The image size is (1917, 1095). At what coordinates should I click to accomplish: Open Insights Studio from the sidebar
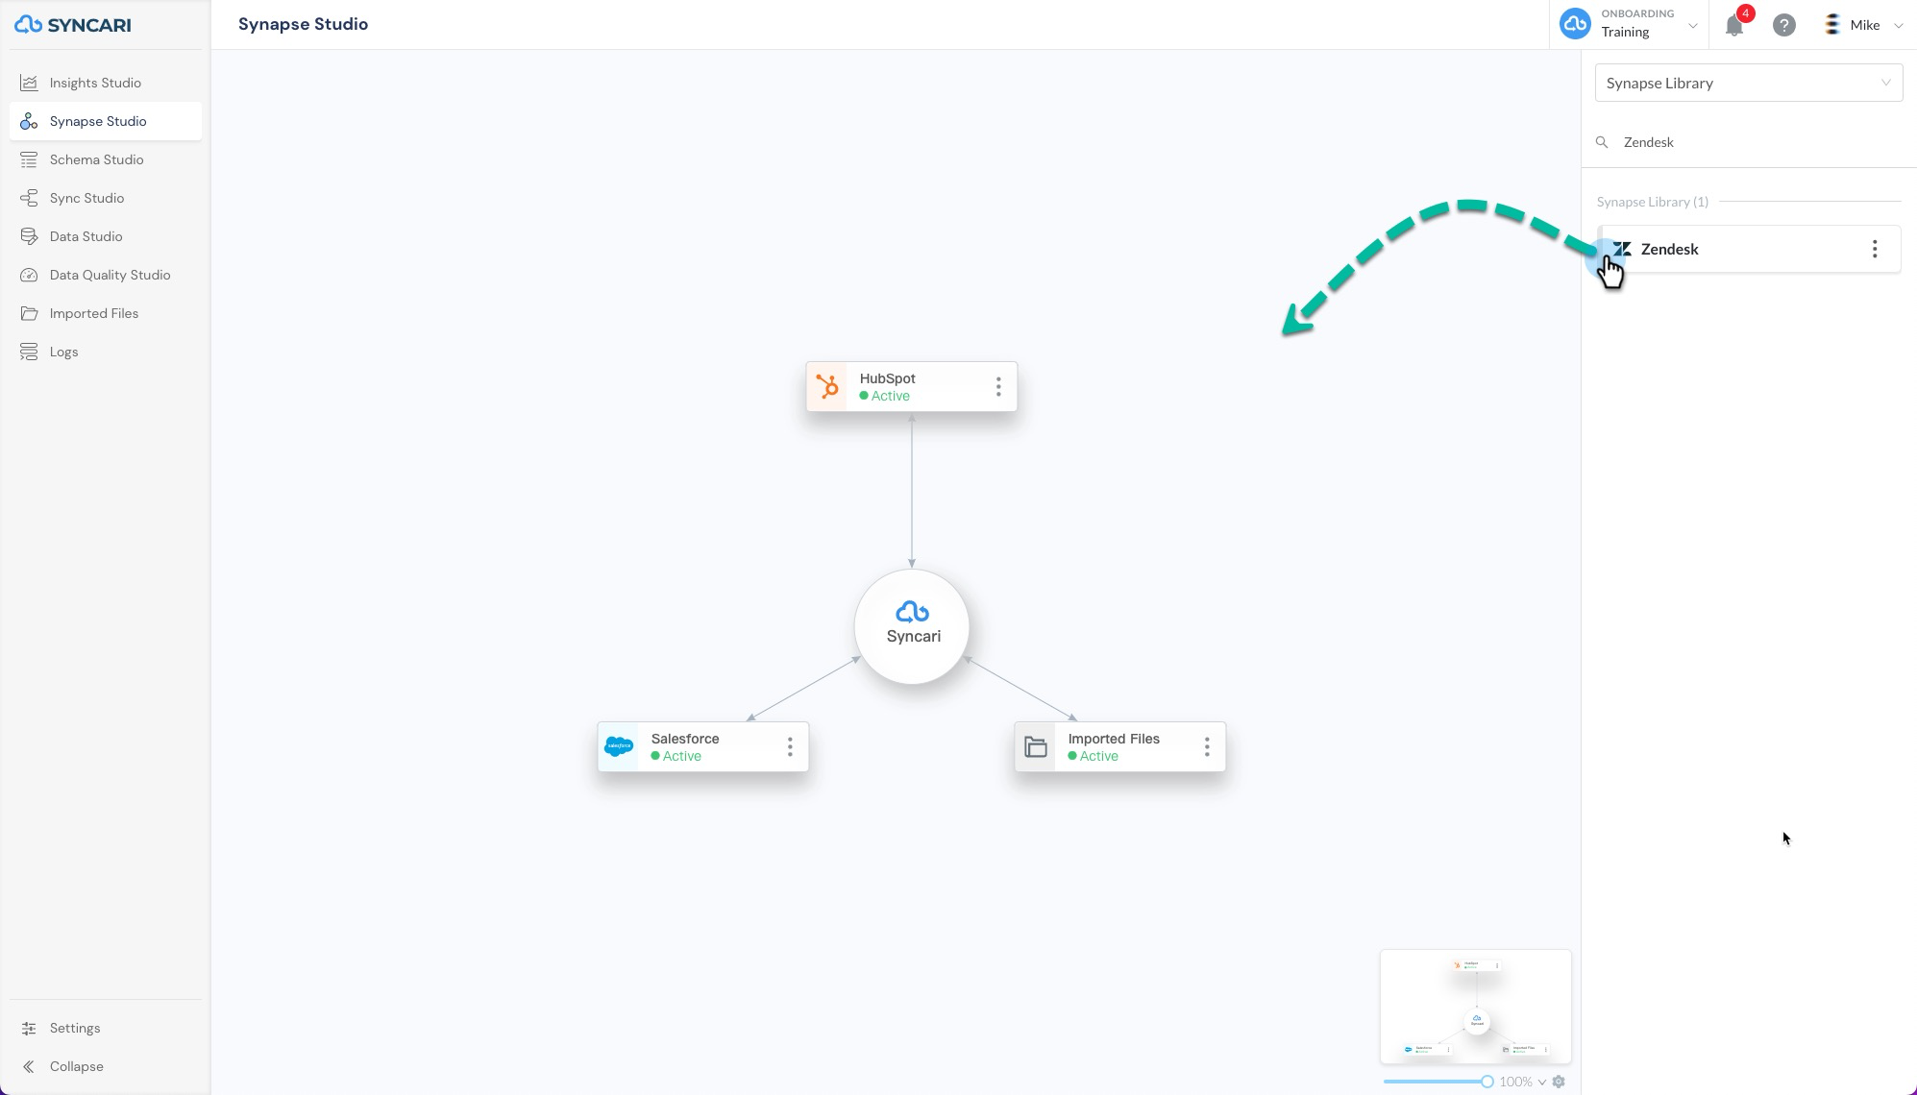click(106, 83)
